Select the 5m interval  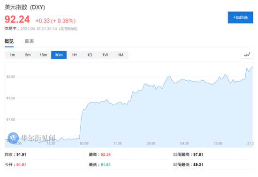28,55
